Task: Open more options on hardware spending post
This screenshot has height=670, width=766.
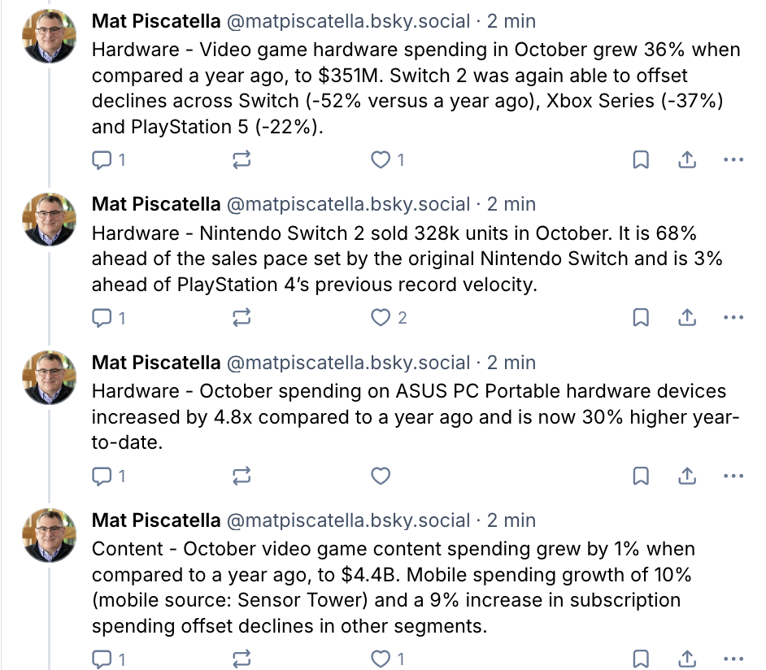Action: (x=733, y=160)
